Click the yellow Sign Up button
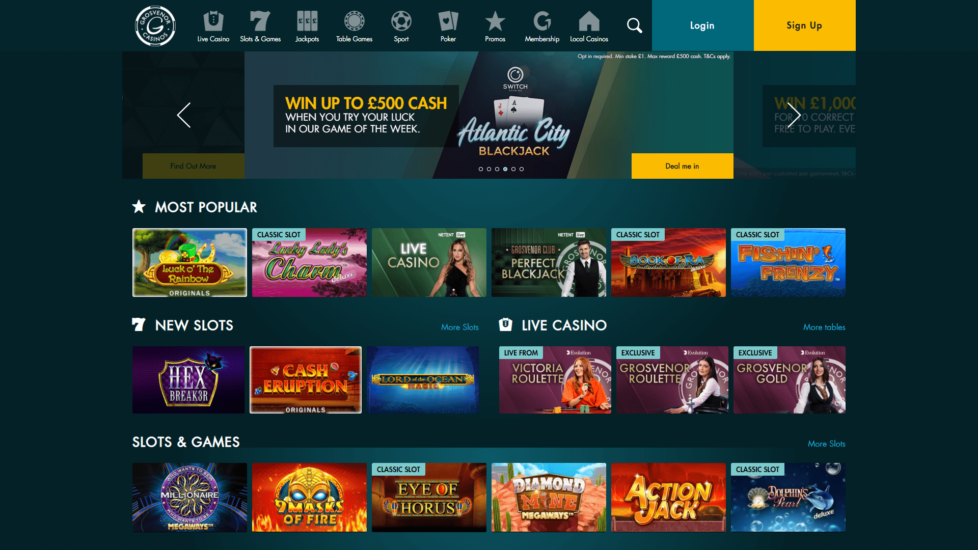Viewport: 978px width, 550px height. tap(804, 25)
